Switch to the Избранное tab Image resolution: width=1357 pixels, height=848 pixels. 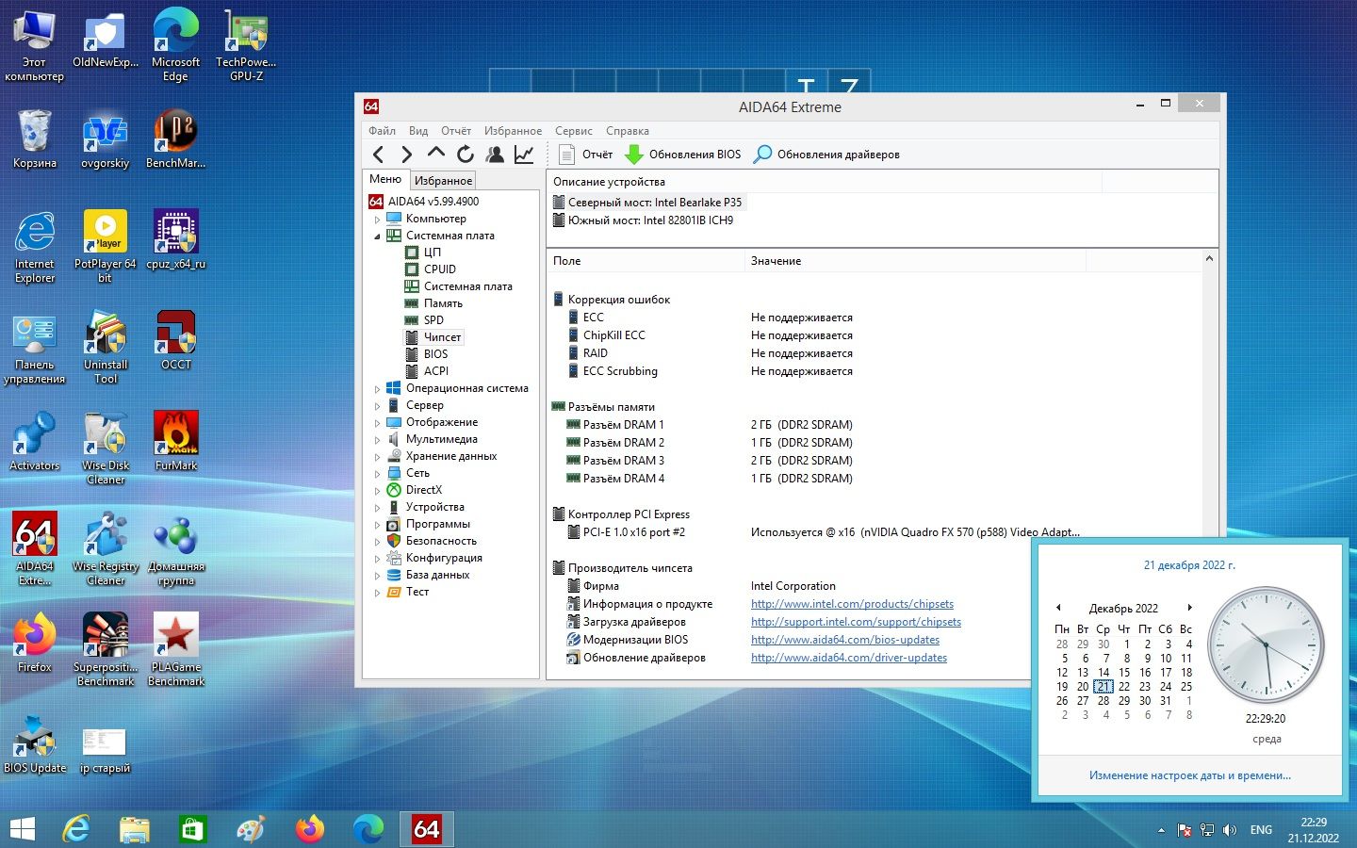(443, 181)
